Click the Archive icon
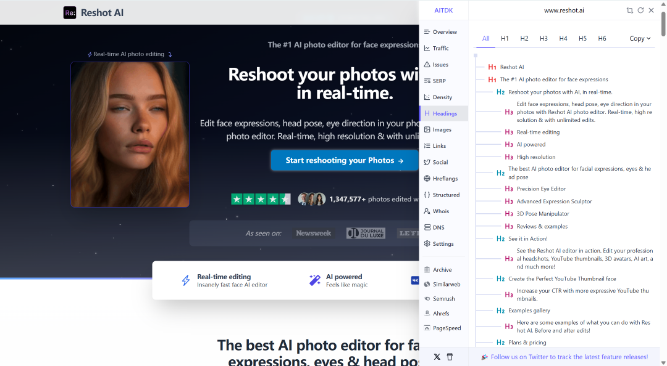This screenshot has width=667, height=366. (x=427, y=270)
